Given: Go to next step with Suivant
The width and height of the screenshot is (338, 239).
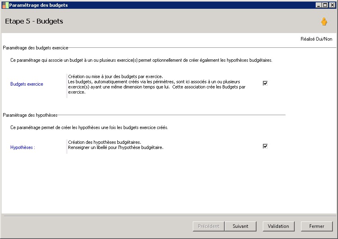Looking at the screenshot, I should click(x=240, y=226).
